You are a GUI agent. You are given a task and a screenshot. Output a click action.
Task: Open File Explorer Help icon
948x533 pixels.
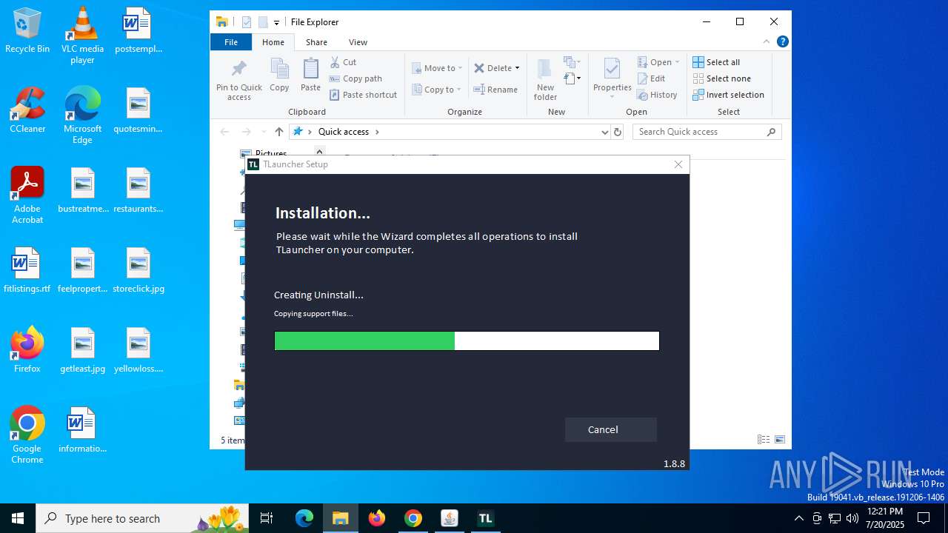pyautogui.click(x=782, y=42)
